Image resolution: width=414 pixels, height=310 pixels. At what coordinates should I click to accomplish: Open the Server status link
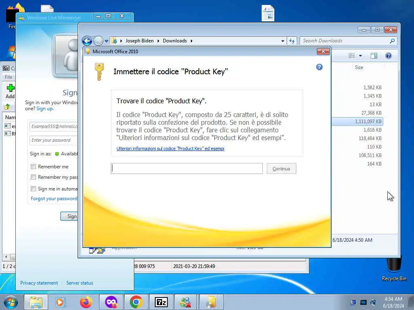(80, 283)
